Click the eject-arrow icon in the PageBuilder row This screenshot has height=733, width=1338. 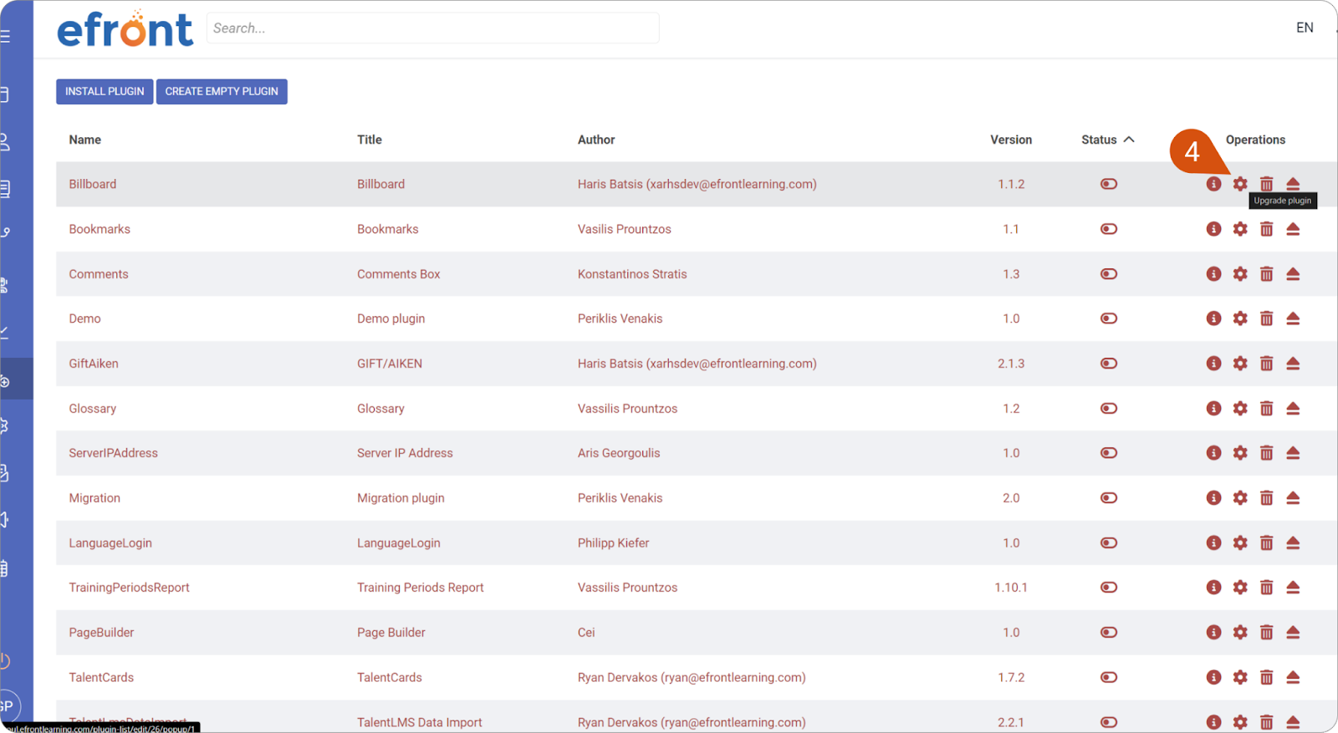pyautogui.click(x=1293, y=633)
